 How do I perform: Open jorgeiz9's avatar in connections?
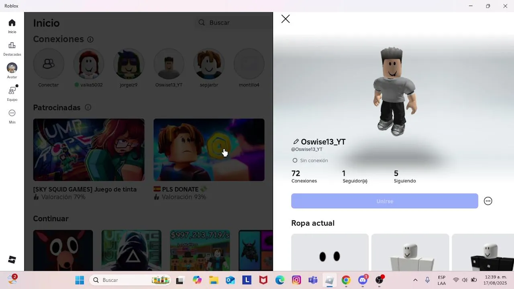pyautogui.click(x=128, y=64)
